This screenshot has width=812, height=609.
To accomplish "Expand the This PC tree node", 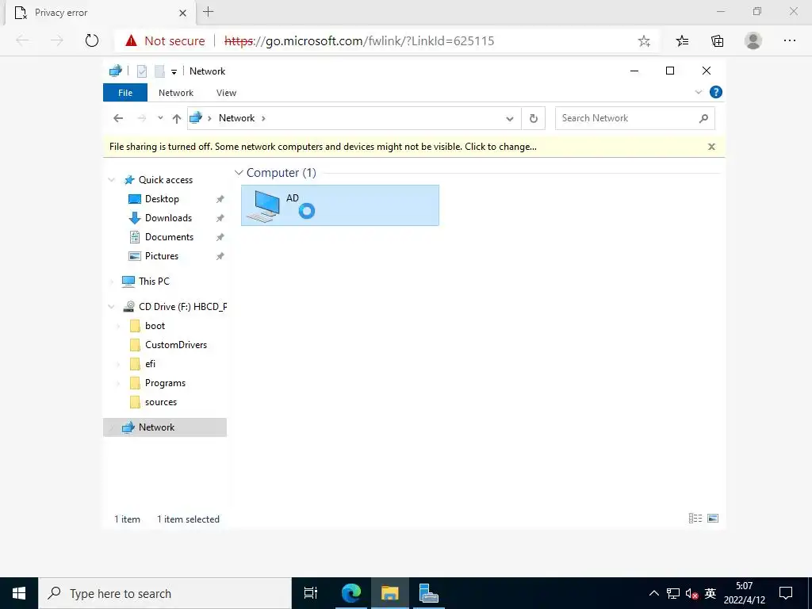I will (111, 282).
